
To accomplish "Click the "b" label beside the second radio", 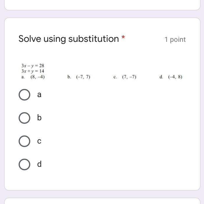I will (x=39, y=118).
